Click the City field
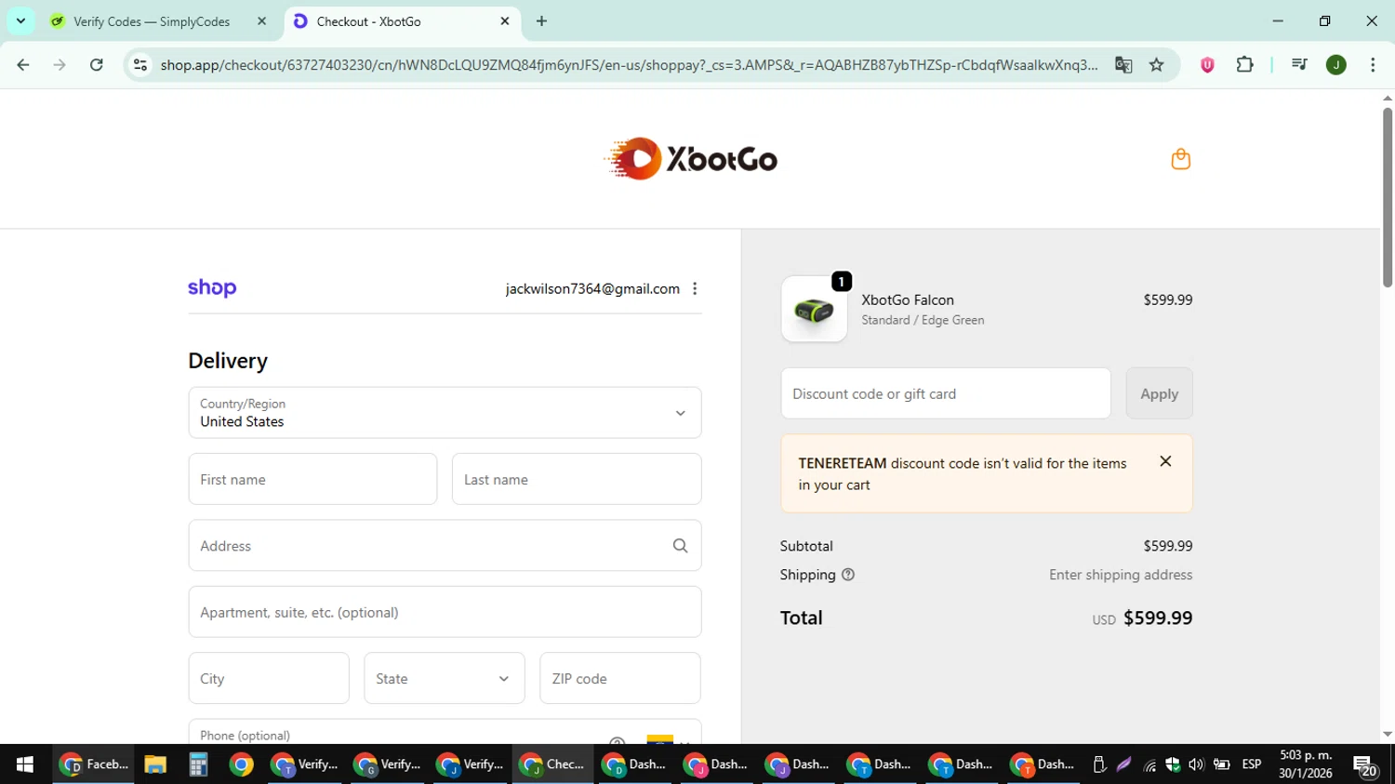Image resolution: width=1395 pixels, height=784 pixels. [269, 679]
